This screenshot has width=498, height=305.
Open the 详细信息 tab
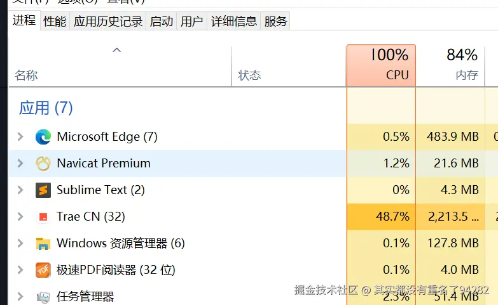coord(234,22)
